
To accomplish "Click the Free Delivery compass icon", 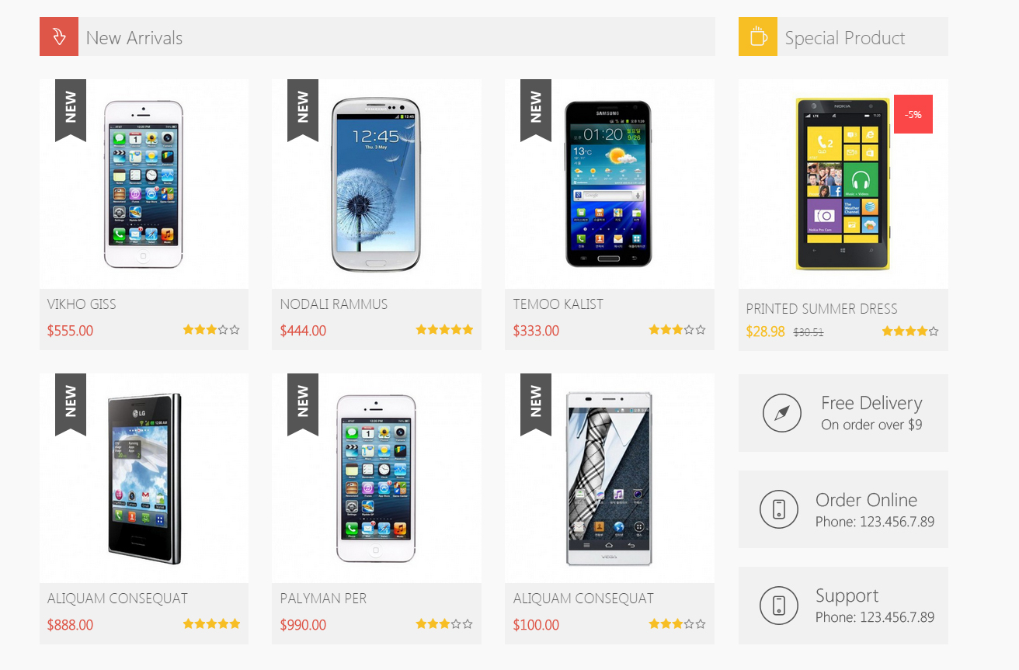I will [x=782, y=413].
